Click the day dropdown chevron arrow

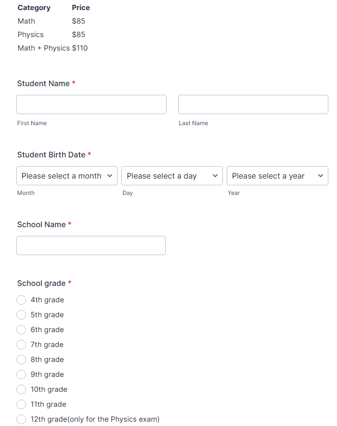[x=215, y=176]
